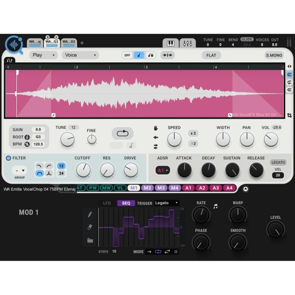The height and width of the screenshot is (295, 295).
Task: Switch to the first WA...aj sample tab
Action: point(35,43)
